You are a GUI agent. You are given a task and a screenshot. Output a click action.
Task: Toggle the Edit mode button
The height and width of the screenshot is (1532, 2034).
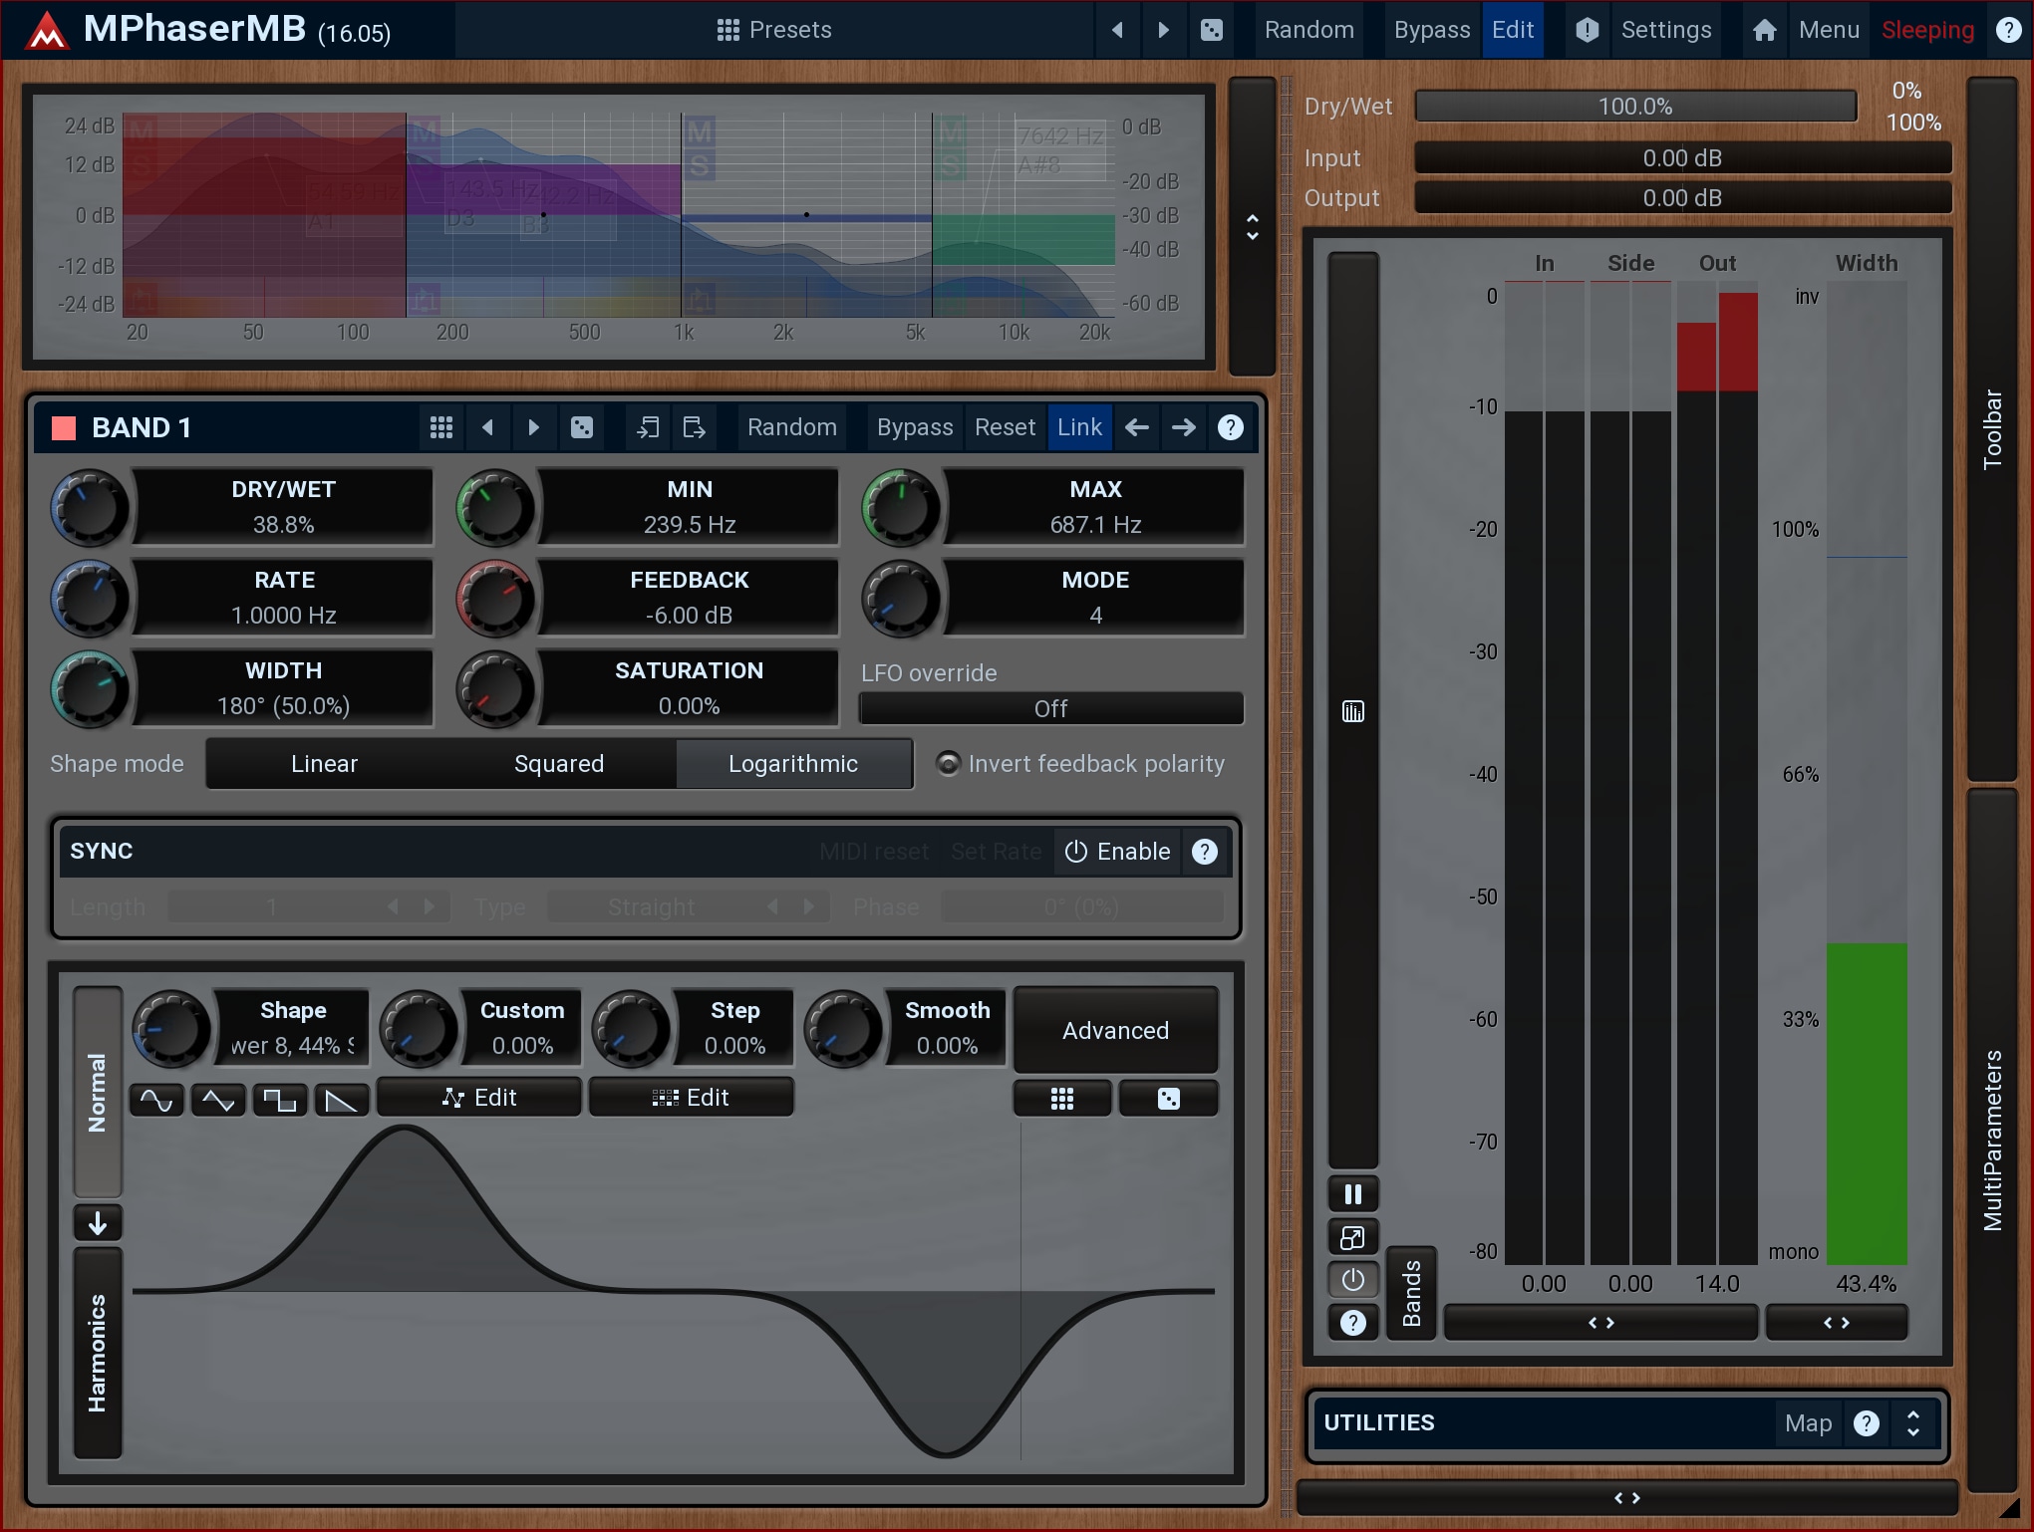tap(1513, 30)
